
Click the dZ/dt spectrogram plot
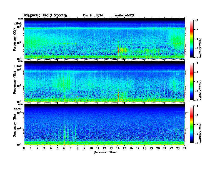coord(104,124)
